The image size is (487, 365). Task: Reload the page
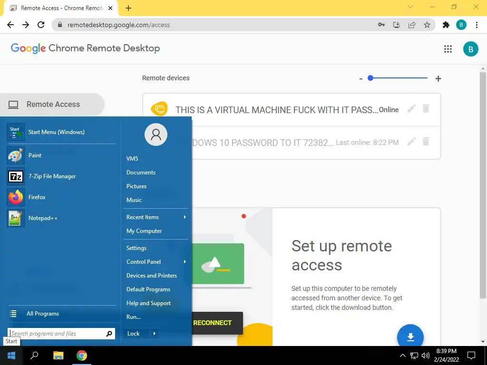pos(41,25)
